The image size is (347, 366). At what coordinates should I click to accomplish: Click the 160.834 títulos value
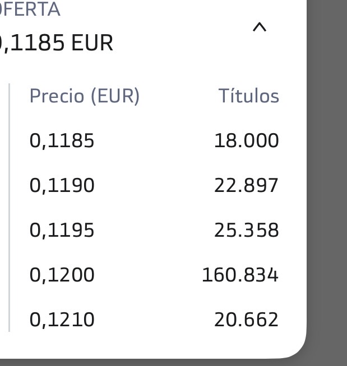point(240,275)
